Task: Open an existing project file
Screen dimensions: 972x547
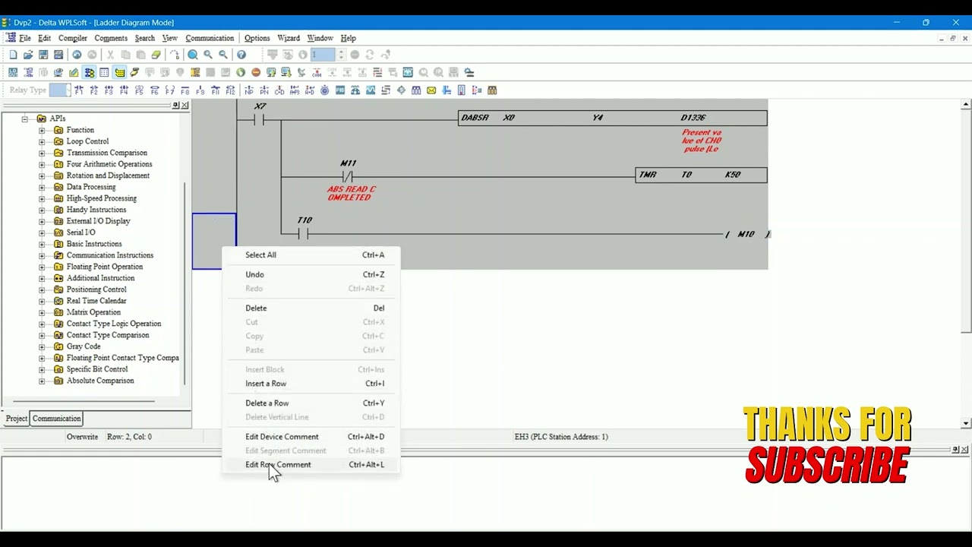Action: 28,55
